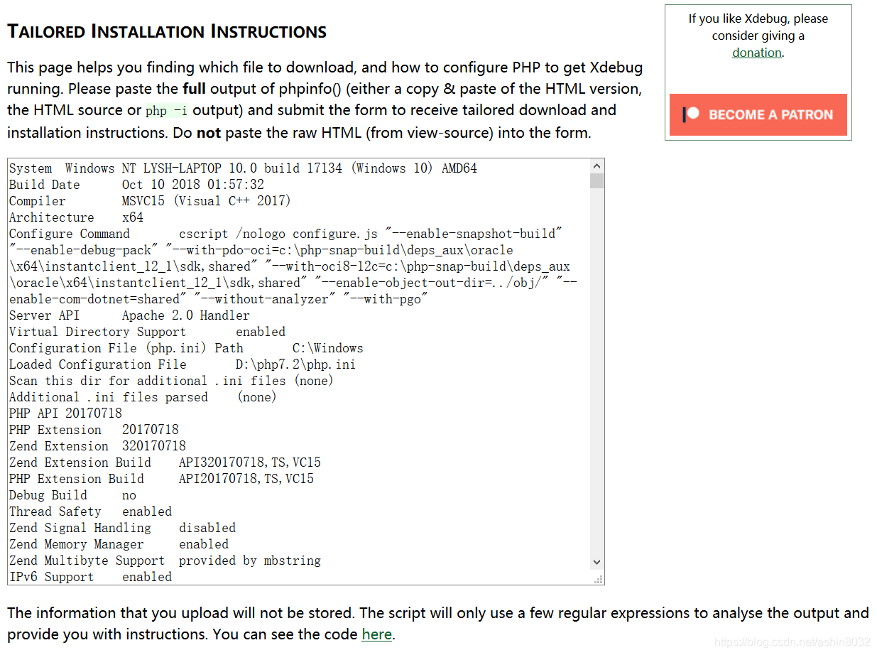Click the 'Scan this dir for additional .ini files' line
Screen dimensions: 877x655
pyautogui.click(x=171, y=381)
